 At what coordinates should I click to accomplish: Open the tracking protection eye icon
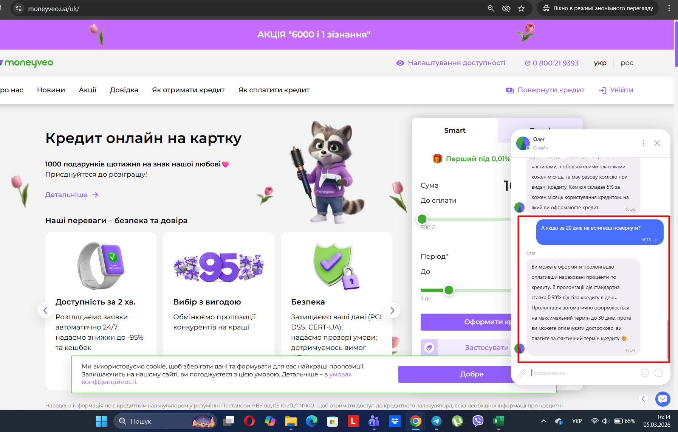[x=506, y=8]
